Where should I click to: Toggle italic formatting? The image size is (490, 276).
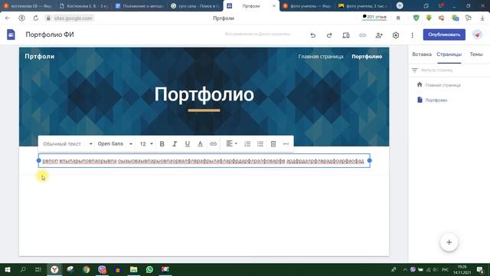[175, 143]
